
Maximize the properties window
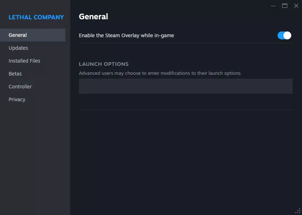[285, 6]
